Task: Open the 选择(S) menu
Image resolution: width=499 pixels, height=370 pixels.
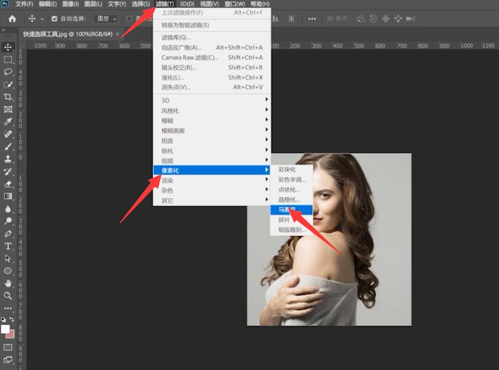Action: pyautogui.click(x=140, y=4)
